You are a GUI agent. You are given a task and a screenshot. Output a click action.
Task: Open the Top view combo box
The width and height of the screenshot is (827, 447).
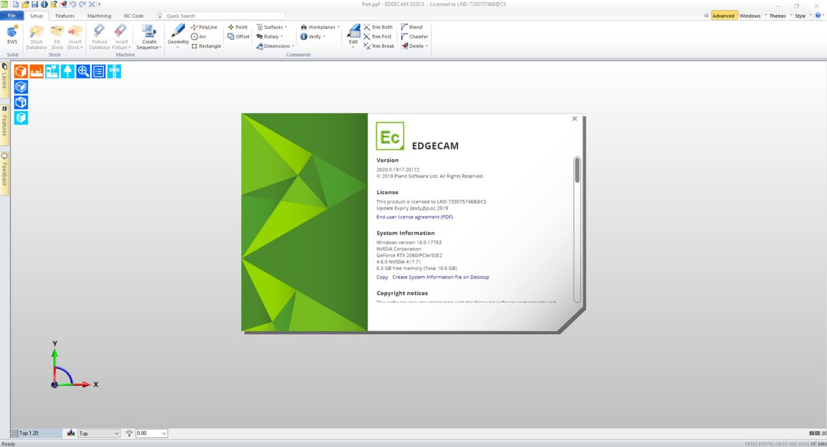99,433
